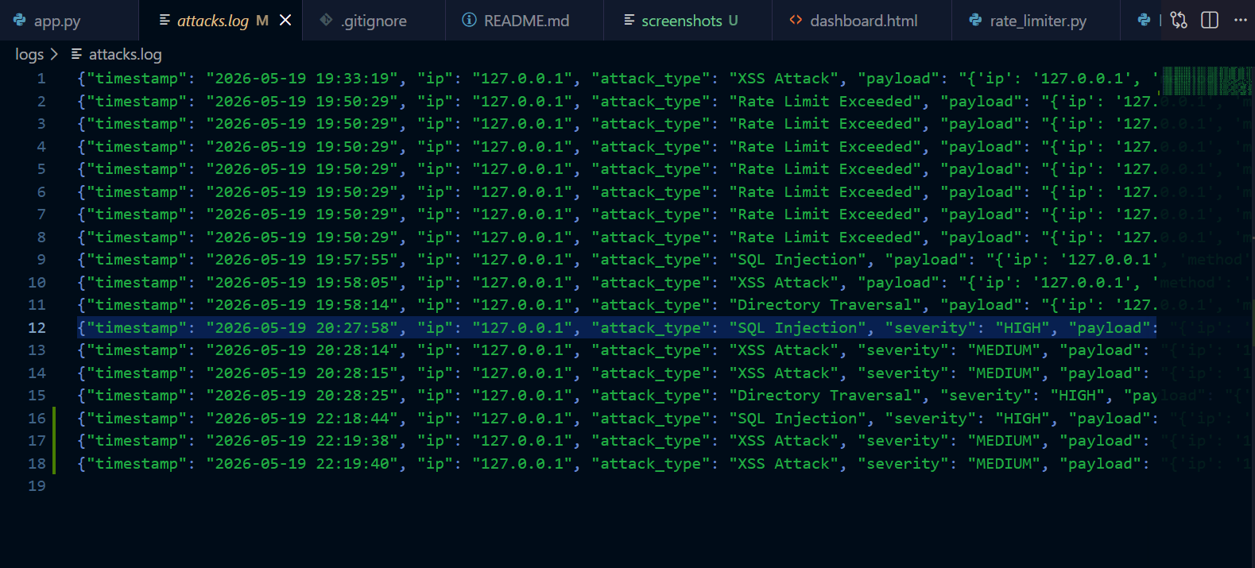Open the rate_limiter.py tab
The image size is (1255, 568).
[x=1037, y=21]
